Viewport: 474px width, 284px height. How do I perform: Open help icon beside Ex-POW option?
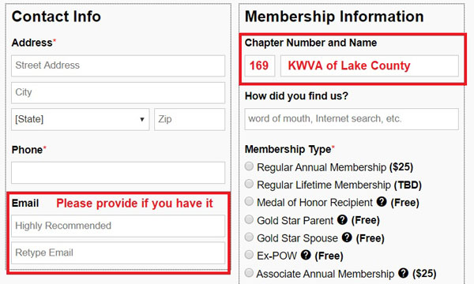pyautogui.click(x=306, y=255)
